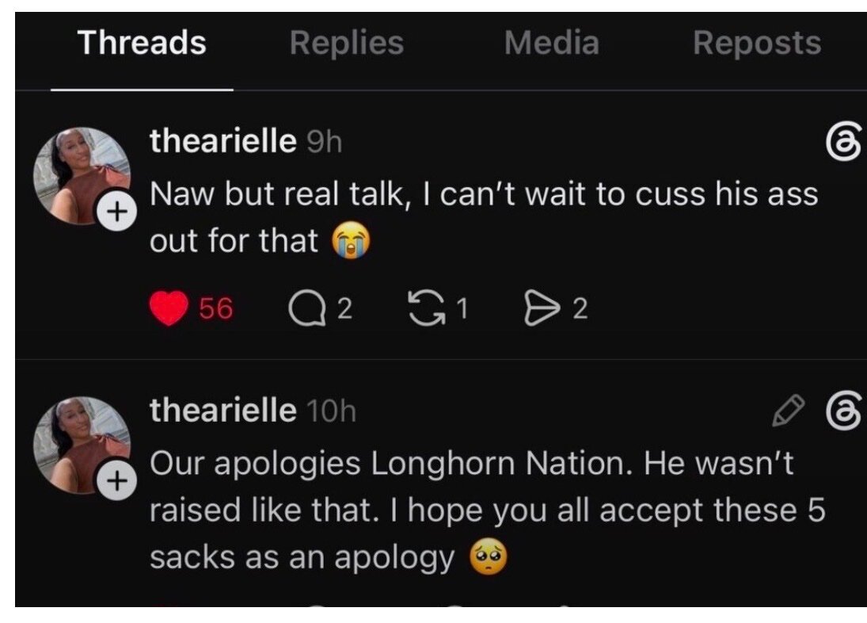The height and width of the screenshot is (623, 867).
Task: Switch to the Replies tab
Action: pyautogui.click(x=347, y=43)
